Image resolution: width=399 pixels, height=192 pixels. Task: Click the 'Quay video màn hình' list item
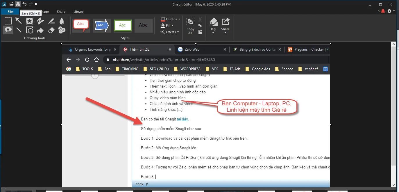pyautogui.click(x=167, y=98)
